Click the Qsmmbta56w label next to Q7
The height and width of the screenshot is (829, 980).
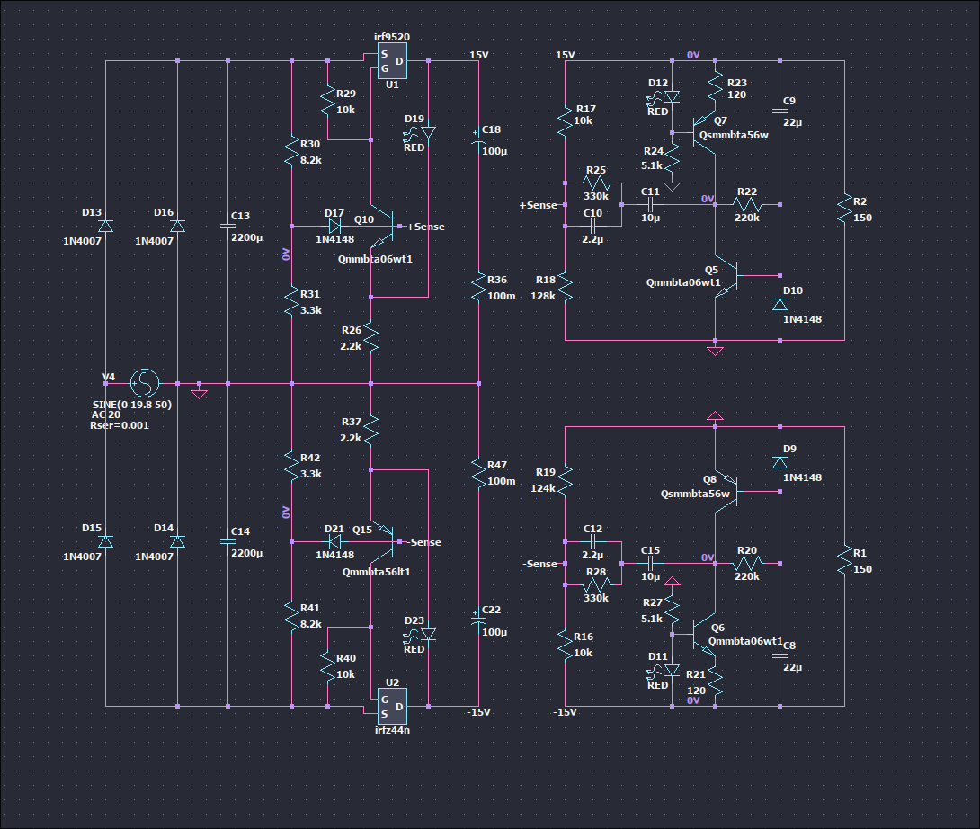point(734,135)
